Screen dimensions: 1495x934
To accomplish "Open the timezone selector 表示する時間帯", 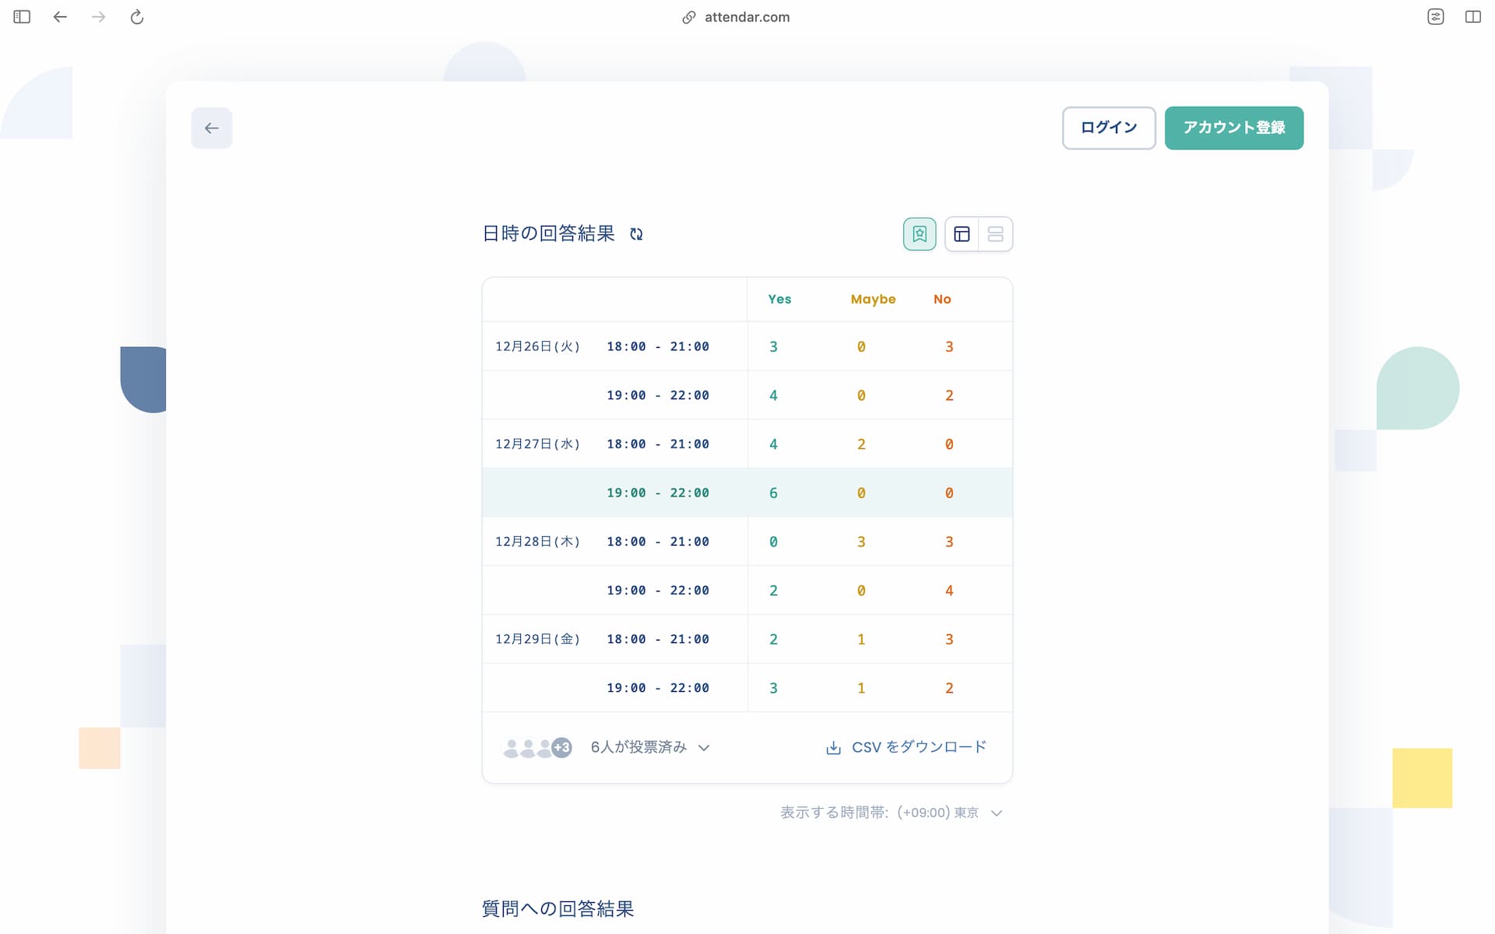I will [892, 813].
